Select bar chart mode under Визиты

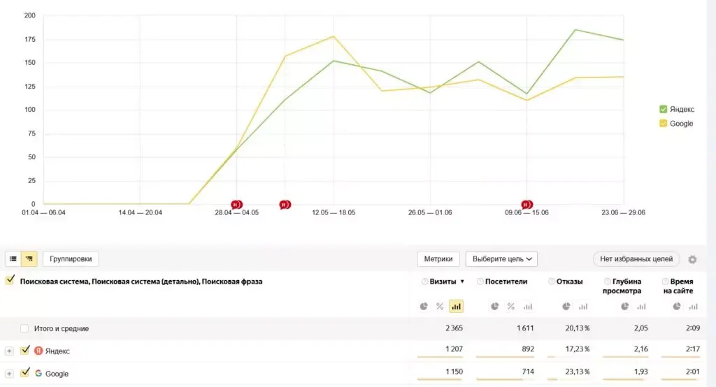pos(456,306)
